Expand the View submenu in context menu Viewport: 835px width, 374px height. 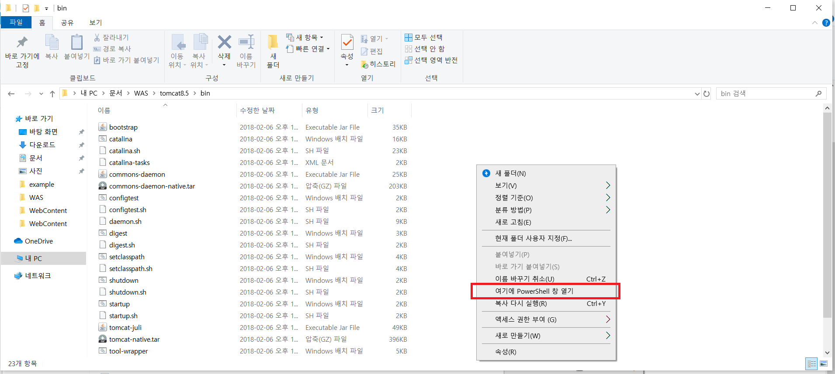pos(546,185)
